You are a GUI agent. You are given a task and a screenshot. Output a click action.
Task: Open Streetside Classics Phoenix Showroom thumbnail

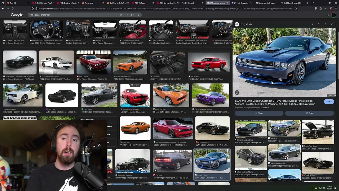[x=133, y=161]
